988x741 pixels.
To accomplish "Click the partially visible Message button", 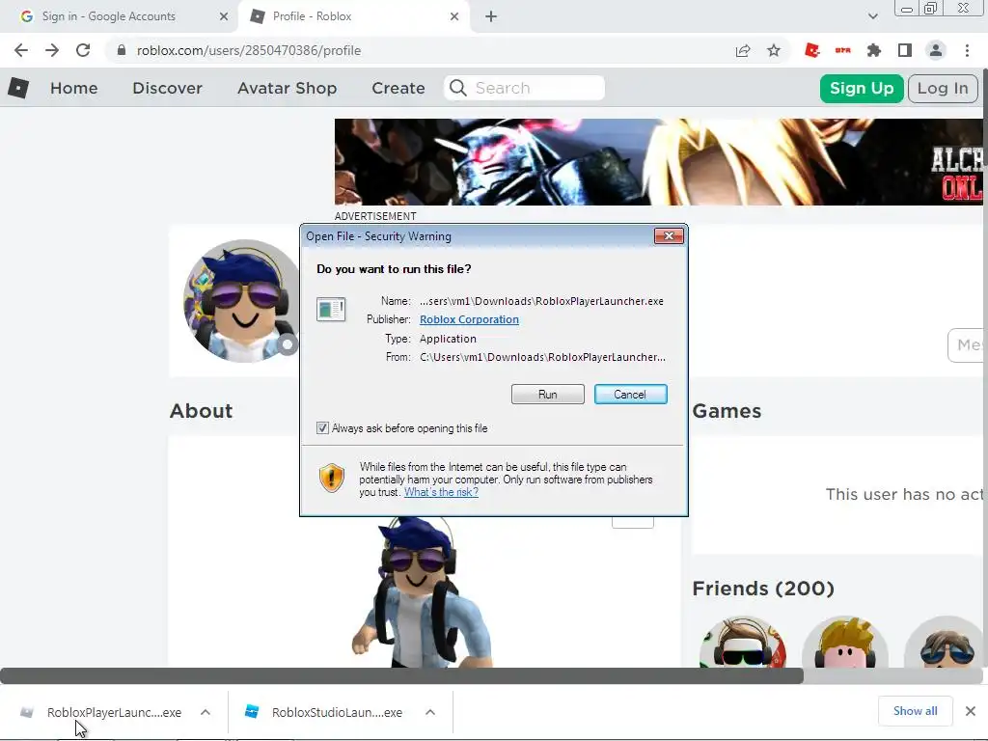I will (x=967, y=345).
